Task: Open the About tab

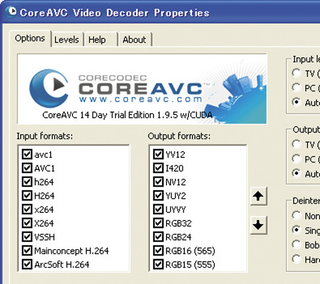Action: 135,40
